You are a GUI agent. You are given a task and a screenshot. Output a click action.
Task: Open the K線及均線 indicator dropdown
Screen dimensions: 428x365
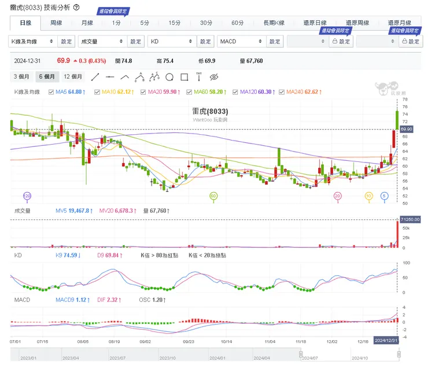pos(33,42)
